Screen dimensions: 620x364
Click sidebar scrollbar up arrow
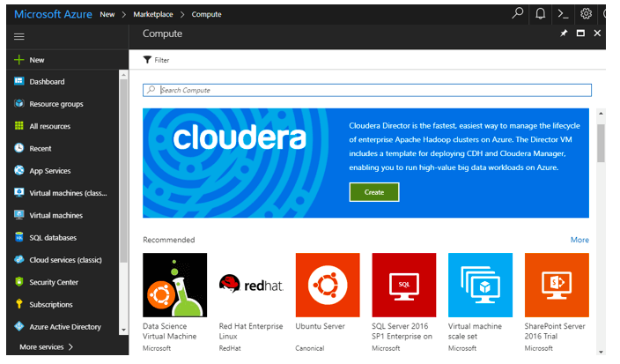pyautogui.click(x=123, y=75)
